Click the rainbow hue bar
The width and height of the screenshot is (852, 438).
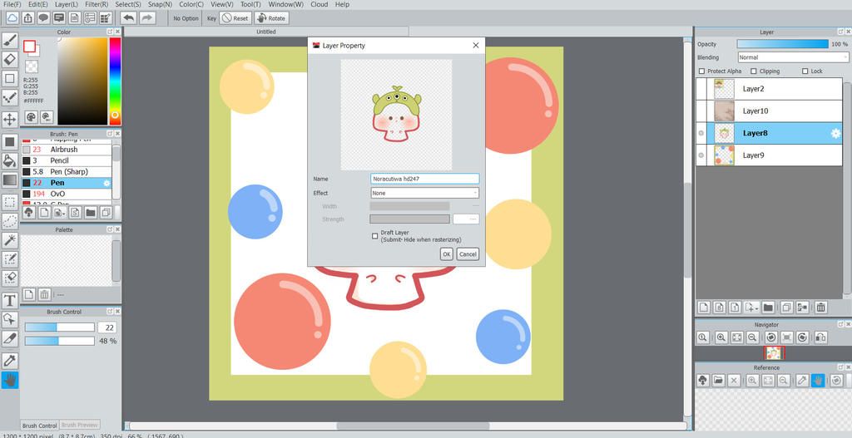(115, 81)
